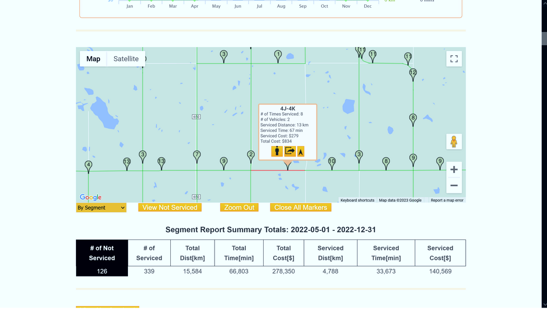
Task: Select the Serviced Time[min] column header
Action: click(386, 253)
